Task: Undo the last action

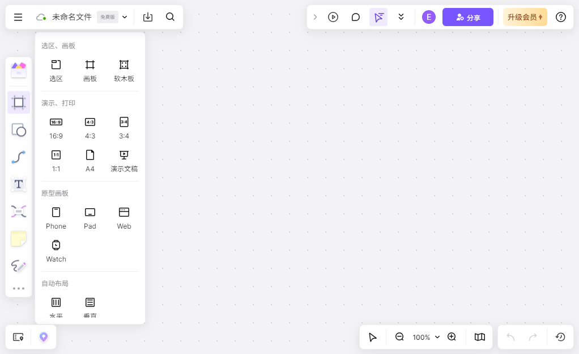Action: pos(510,337)
